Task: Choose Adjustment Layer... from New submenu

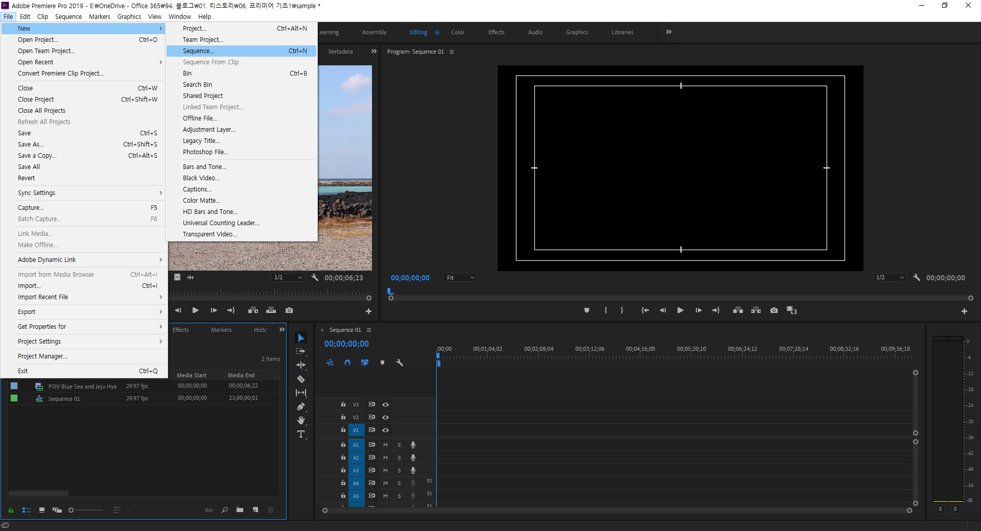Action: (241, 130)
